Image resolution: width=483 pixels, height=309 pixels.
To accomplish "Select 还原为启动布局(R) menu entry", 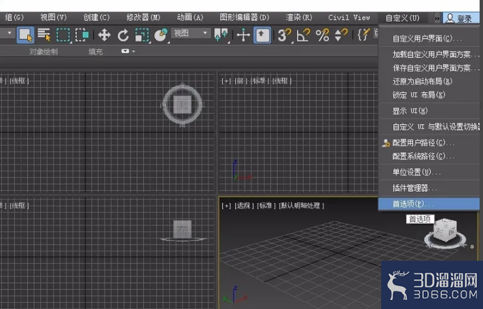I will click(x=429, y=81).
